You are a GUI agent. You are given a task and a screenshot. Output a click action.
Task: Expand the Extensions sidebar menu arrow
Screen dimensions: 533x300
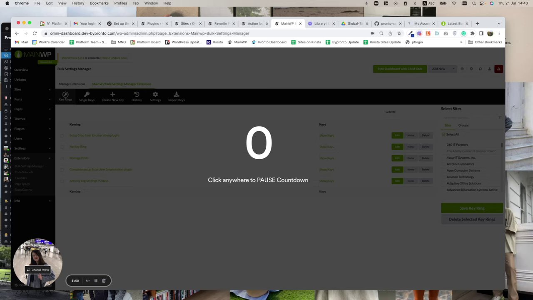[50, 158]
